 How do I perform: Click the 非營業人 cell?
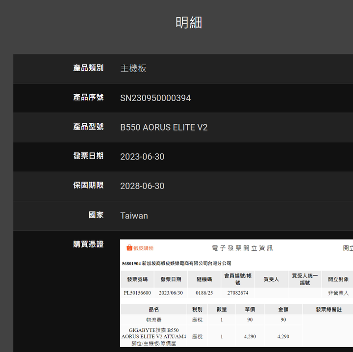coord(338,293)
